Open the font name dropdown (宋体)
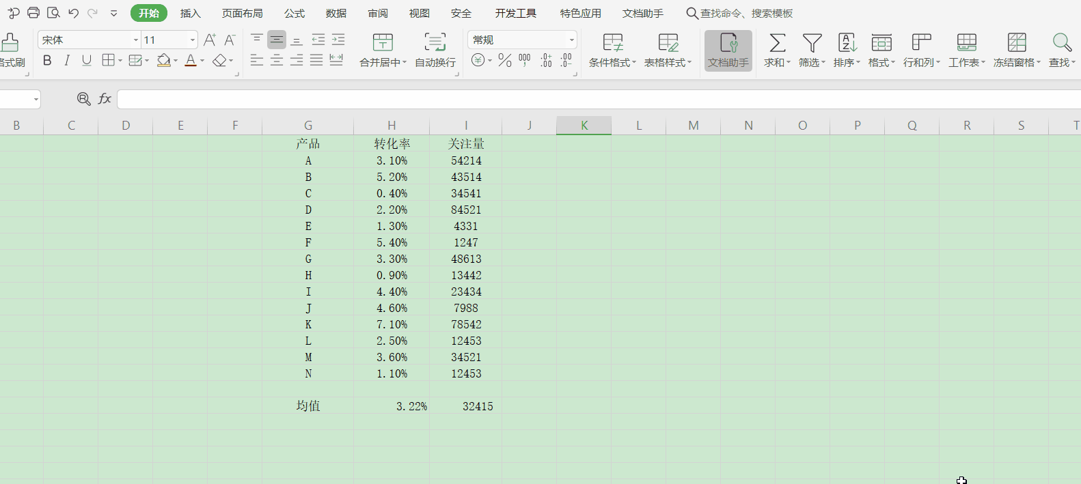 point(135,40)
